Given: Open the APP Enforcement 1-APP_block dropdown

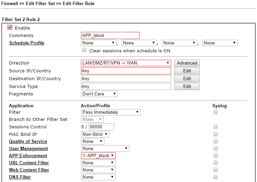Looking at the screenshot, I should tap(98, 156).
